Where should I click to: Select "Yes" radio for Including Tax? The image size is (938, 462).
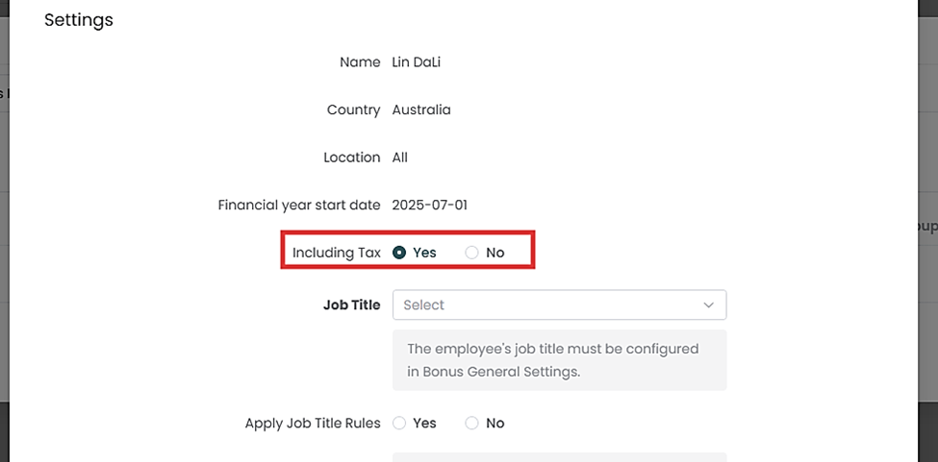399,253
